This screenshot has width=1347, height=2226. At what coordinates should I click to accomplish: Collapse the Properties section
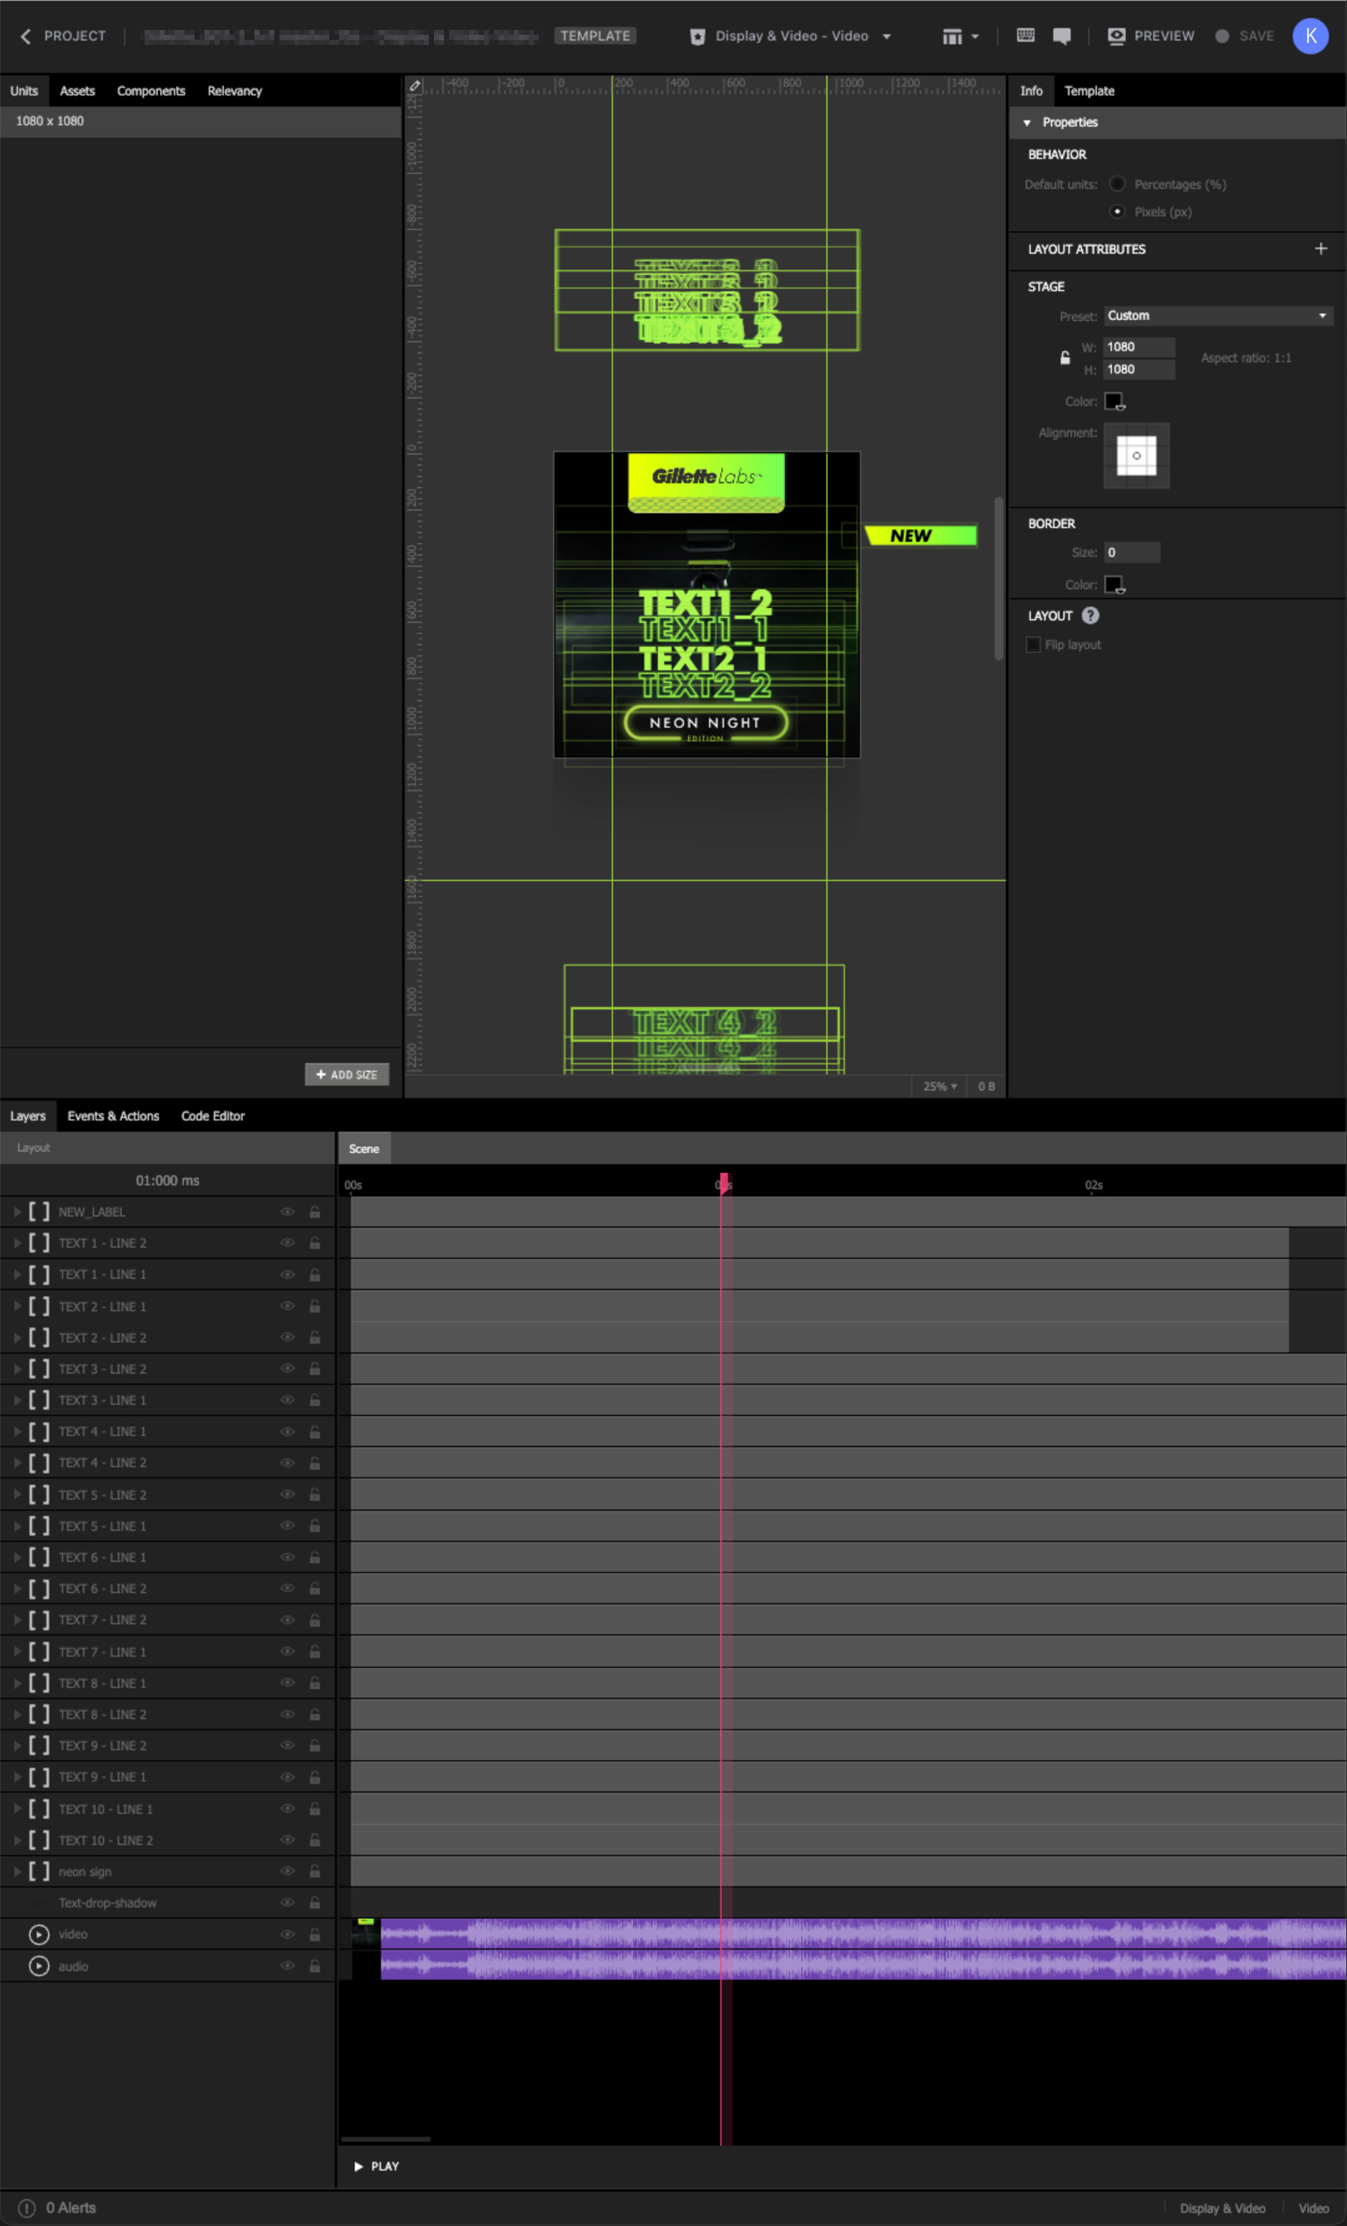tap(1027, 123)
